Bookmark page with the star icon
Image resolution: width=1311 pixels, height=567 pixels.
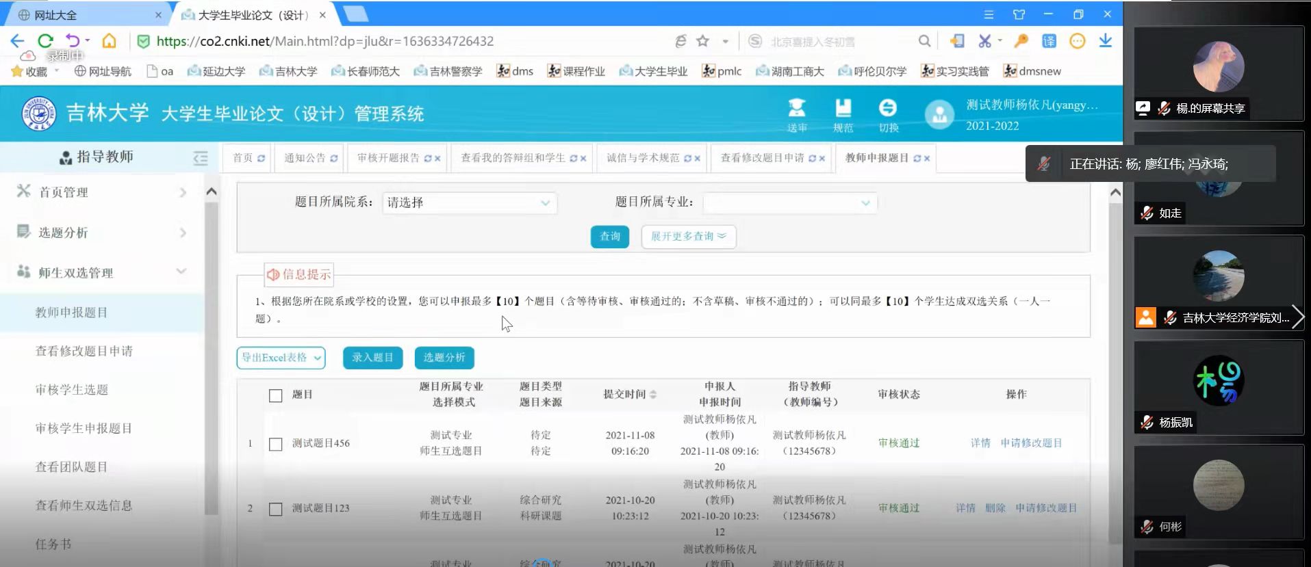[702, 41]
